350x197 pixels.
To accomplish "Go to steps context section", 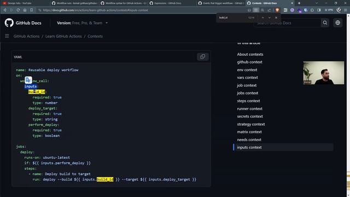I will point(248,101).
